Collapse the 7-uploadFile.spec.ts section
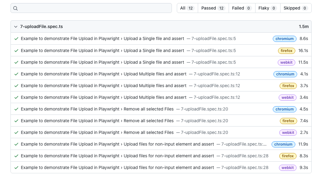The image size is (320, 181). (x=15, y=26)
